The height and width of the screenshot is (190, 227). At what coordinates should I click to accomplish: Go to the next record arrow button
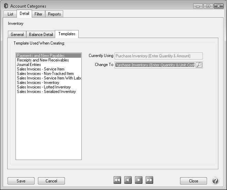point(139,180)
